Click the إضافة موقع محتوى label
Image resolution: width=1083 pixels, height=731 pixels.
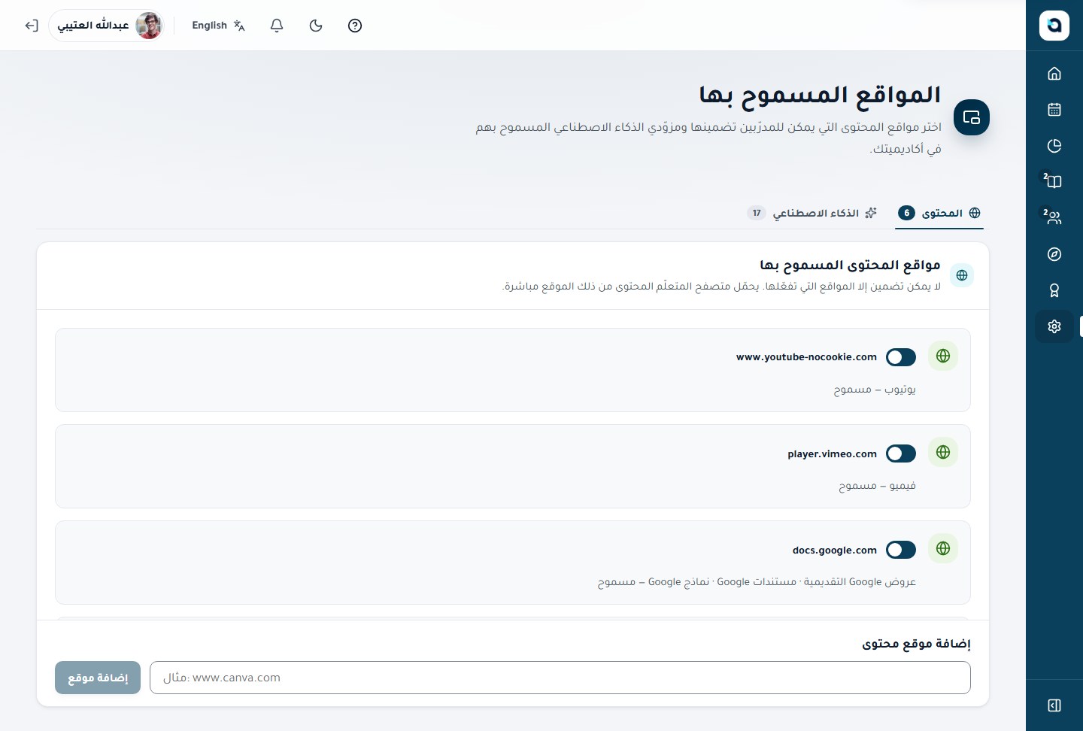[916, 644]
